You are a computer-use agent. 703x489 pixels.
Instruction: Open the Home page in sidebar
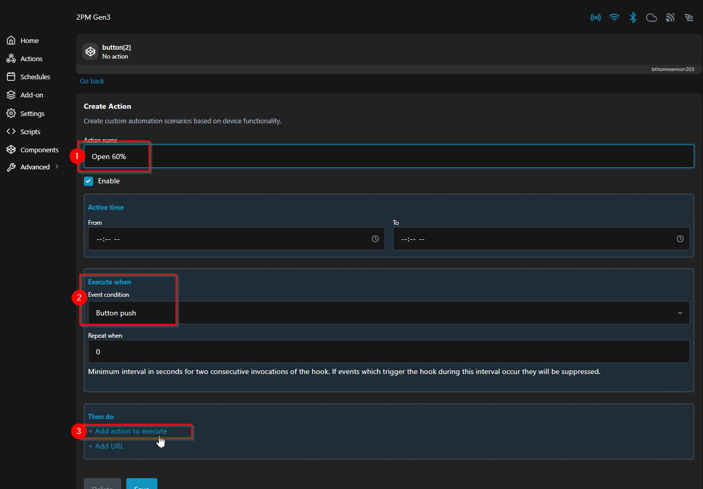pyautogui.click(x=30, y=41)
